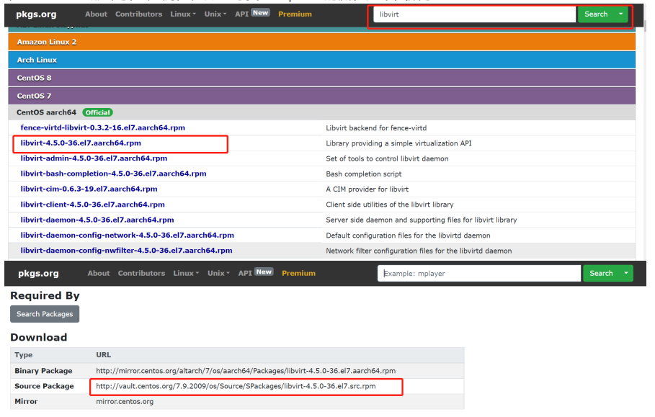Open libvirt-4.5.0-36.el7.aarch64.rpm package link
The height and width of the screenshot is (417, 655).
81,143
